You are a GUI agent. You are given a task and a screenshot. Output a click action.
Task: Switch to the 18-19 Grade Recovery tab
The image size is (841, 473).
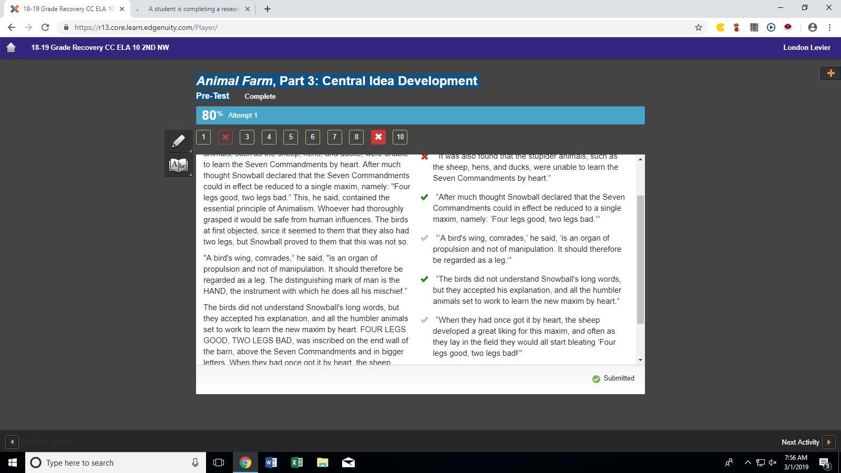[68, 9]
